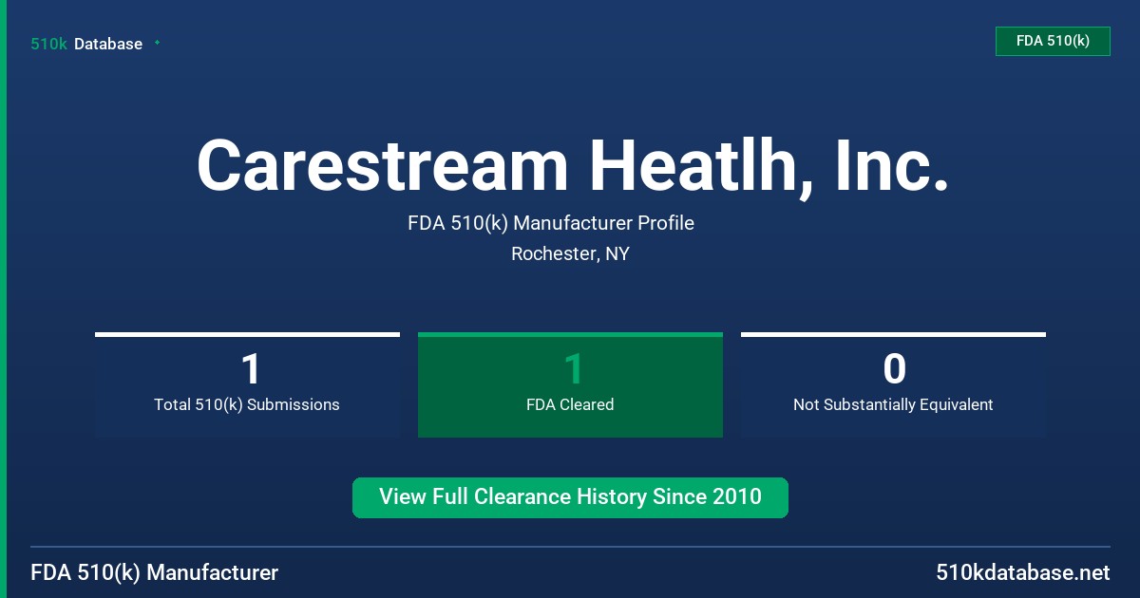The image size is (1140, 598).
Task: Visit the 510kdatabase.net link
Action: tap(1023, 573)
